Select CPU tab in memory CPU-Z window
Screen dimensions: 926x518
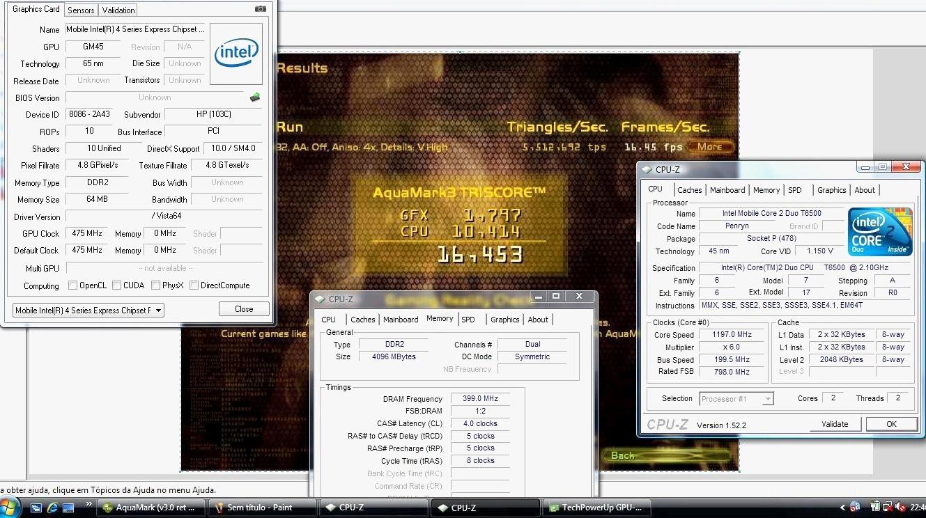[329, 320]
